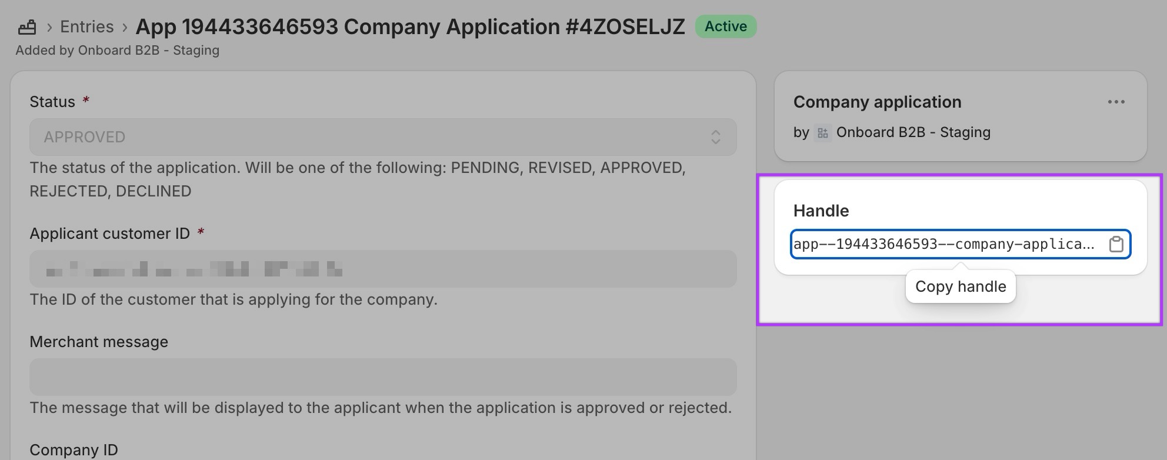This screenshot has width=1167, height=460.
Task: Click the Added by Onboard B2B - Staging subtitle
Action: (118, 51)
